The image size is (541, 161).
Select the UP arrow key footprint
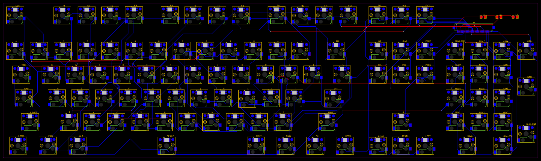point(401,122)
